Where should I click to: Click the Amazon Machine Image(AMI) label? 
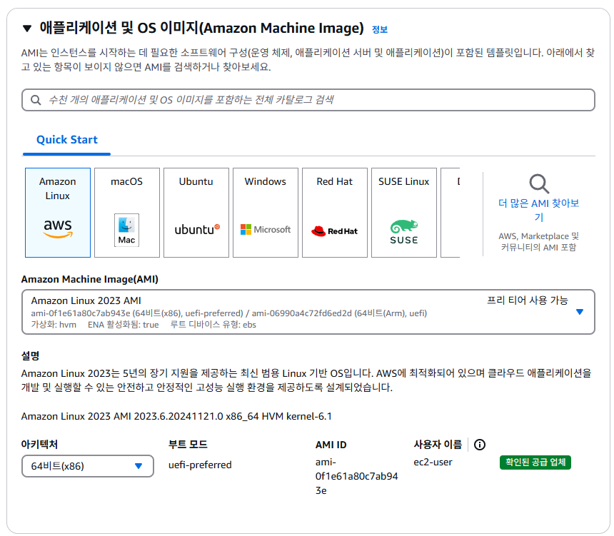pos(90,279)
